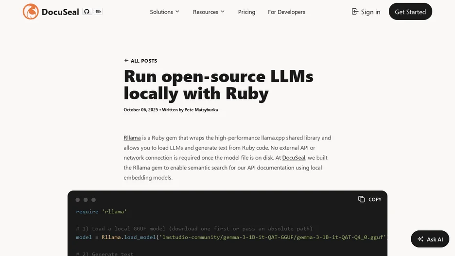The height and width of the screenshot is (256, 455).
Task: Click the article title heading
Action: point(218,85)
